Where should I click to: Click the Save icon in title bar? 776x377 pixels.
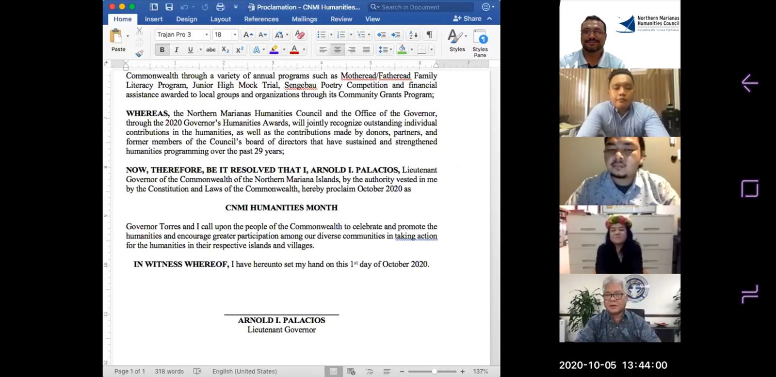[x=169, y=7]
